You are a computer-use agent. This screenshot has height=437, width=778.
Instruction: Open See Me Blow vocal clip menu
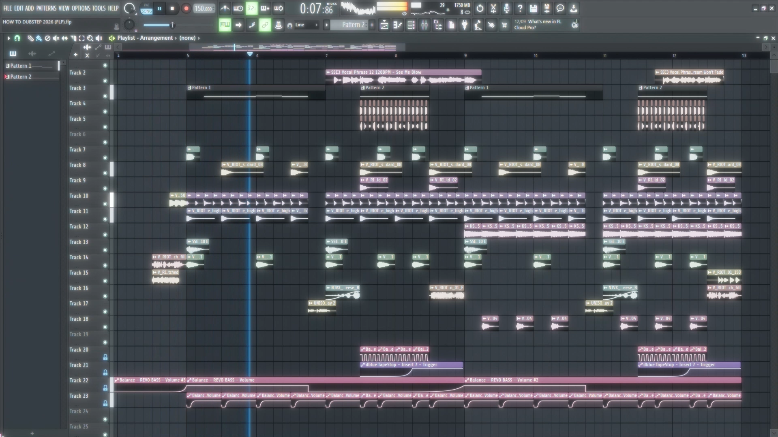[328, 72]
